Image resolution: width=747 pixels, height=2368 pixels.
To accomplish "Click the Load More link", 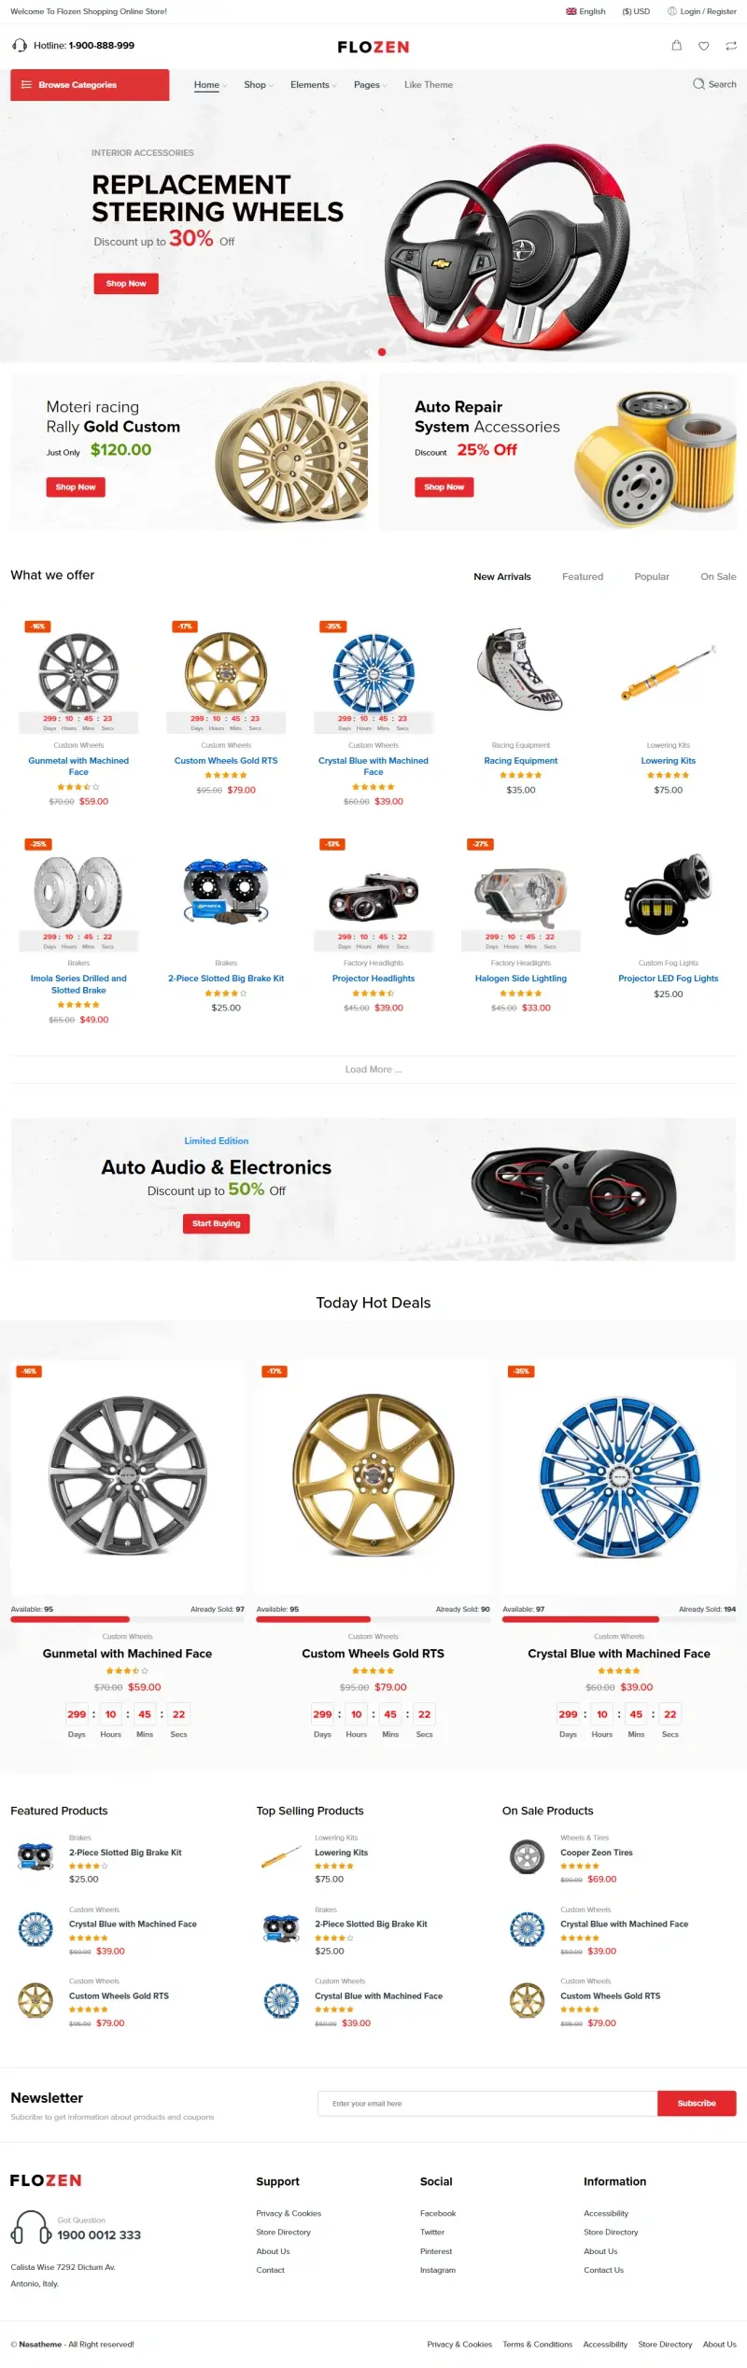I will pos(373,1070).
